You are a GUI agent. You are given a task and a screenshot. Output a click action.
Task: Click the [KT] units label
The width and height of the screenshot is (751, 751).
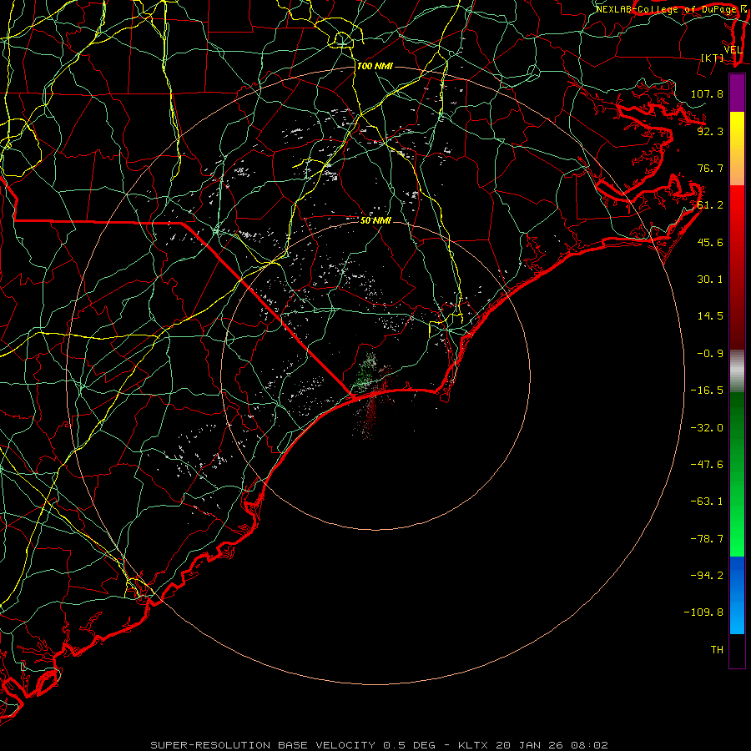(713, 58)
